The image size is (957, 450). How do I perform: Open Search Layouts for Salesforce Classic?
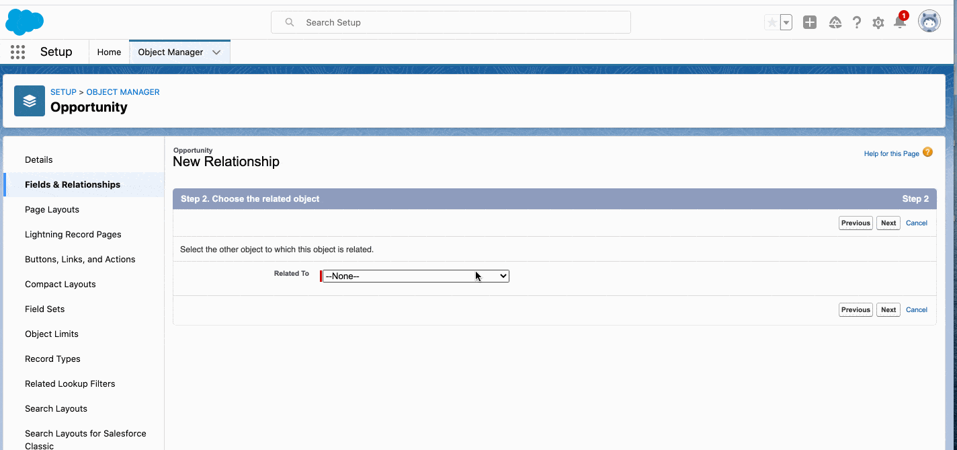pos(85,439)
